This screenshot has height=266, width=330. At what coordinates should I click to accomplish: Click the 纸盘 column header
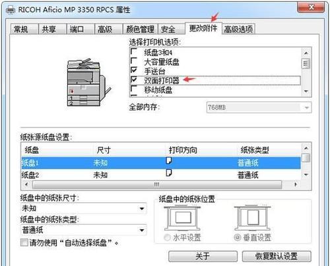click(x=57, y=150)
